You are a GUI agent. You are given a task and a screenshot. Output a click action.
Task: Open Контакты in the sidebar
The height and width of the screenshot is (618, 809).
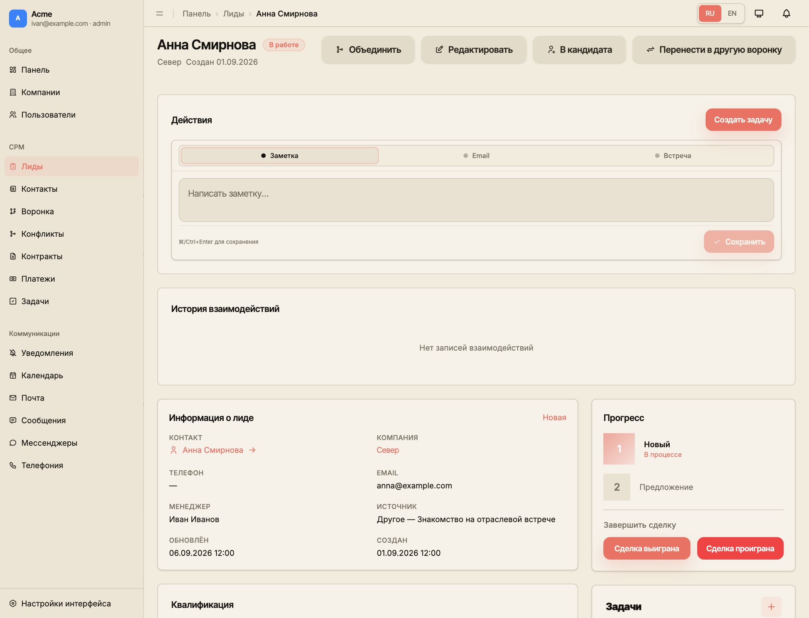click(x=72, y=189)
